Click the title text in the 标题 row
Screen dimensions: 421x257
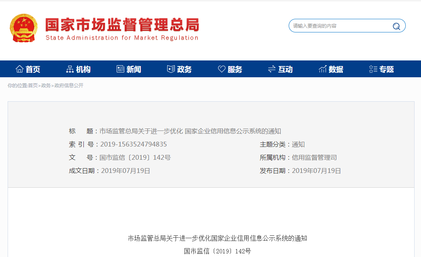[x=190, y=131]
